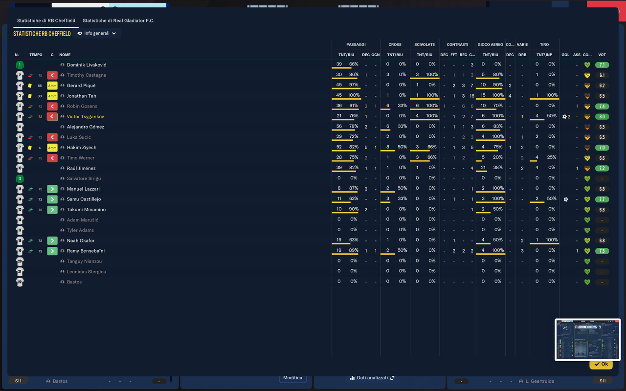This screenshot has width=626, height=391.
Task: Click the substituted-on arrows icon for Noah Okafor
Action: point(30,240)
